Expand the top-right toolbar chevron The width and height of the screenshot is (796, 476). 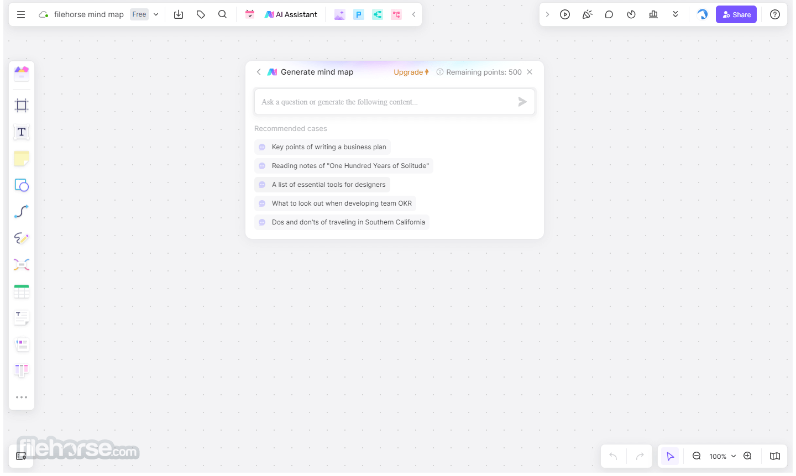[x=547, y=14]
